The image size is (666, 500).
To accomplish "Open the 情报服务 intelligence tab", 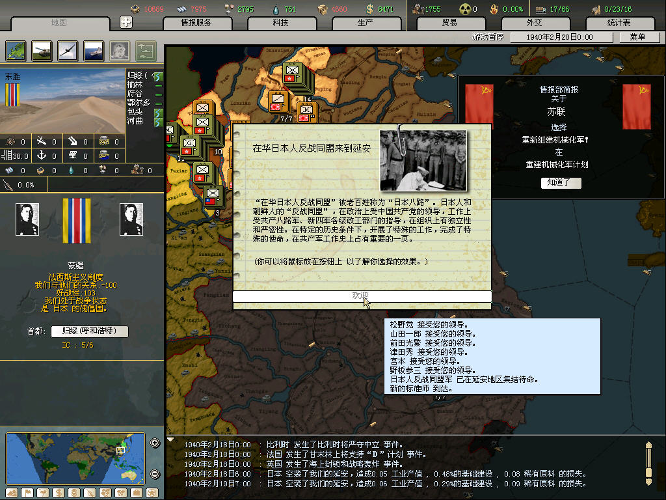I will 196,23.
